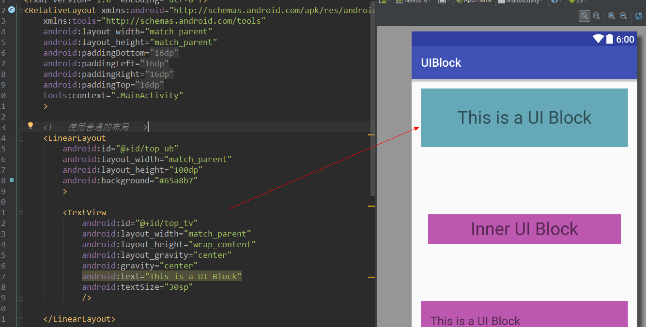Click the android:layout_gravity="center" line
Image resolution: width=646 pixels, height=327 pixels.
[x=157, y=255]
